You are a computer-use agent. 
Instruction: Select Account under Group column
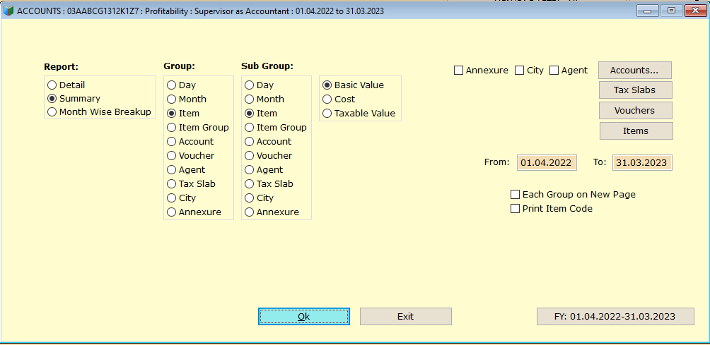click(190, 141)
